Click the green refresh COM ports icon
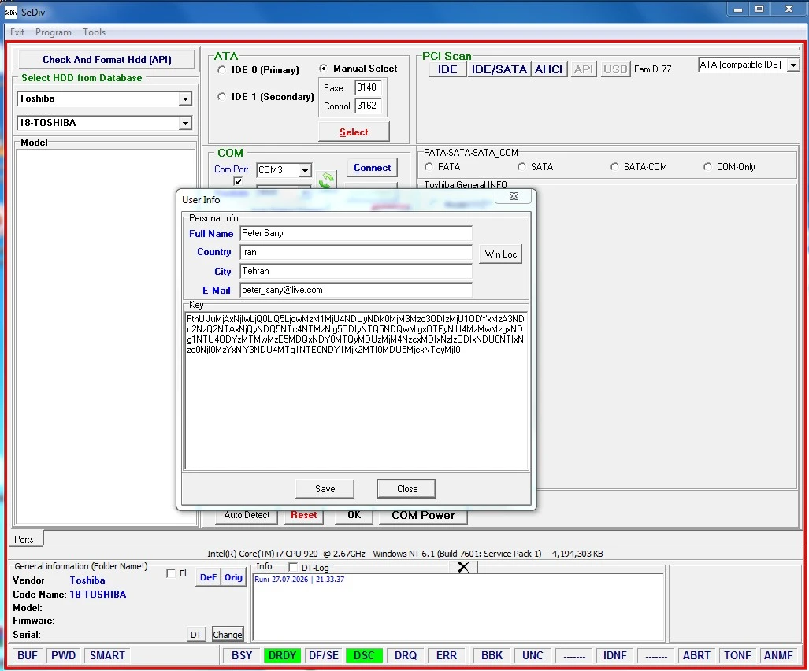 326,180
